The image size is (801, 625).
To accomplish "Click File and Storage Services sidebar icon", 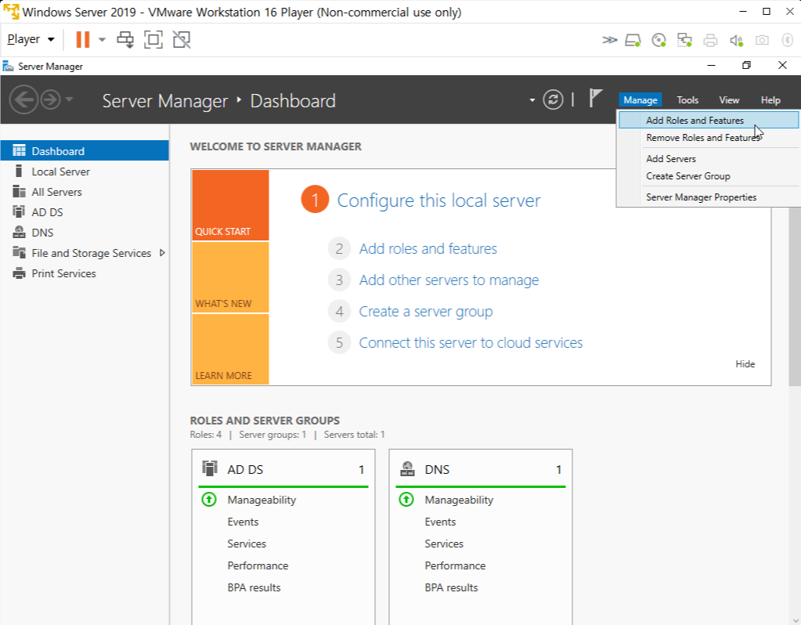I will 19,252.
